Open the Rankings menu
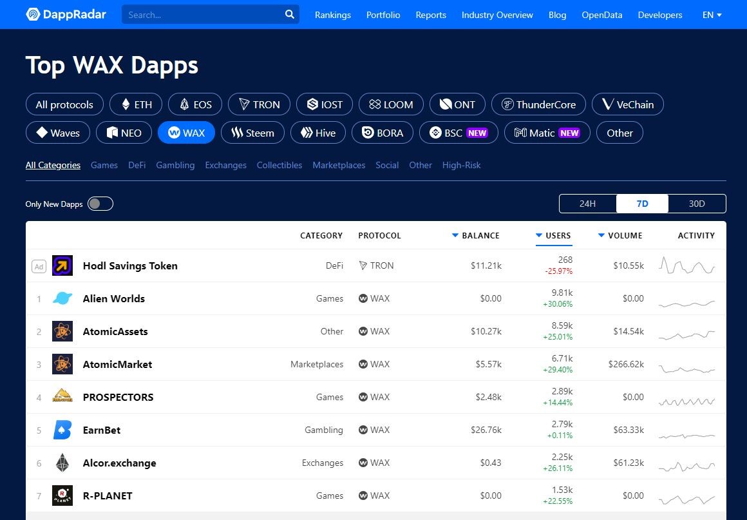This screenshot has width=747, height=520. point(332,15)
